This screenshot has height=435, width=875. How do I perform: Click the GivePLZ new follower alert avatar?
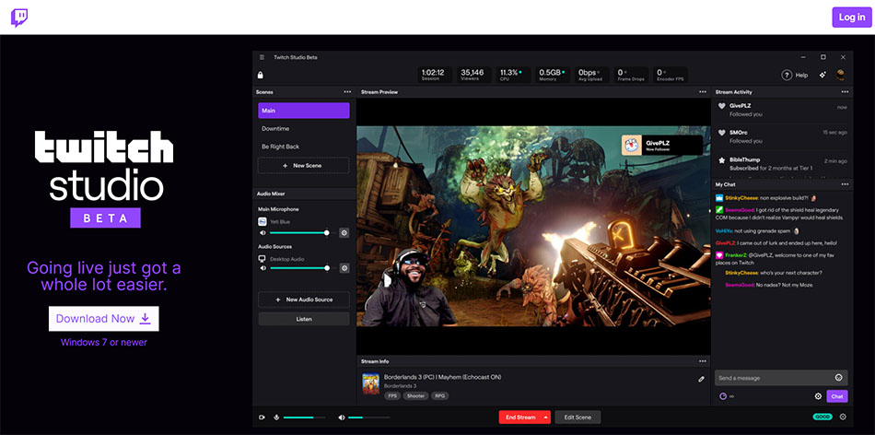click(x=631, y=145)
